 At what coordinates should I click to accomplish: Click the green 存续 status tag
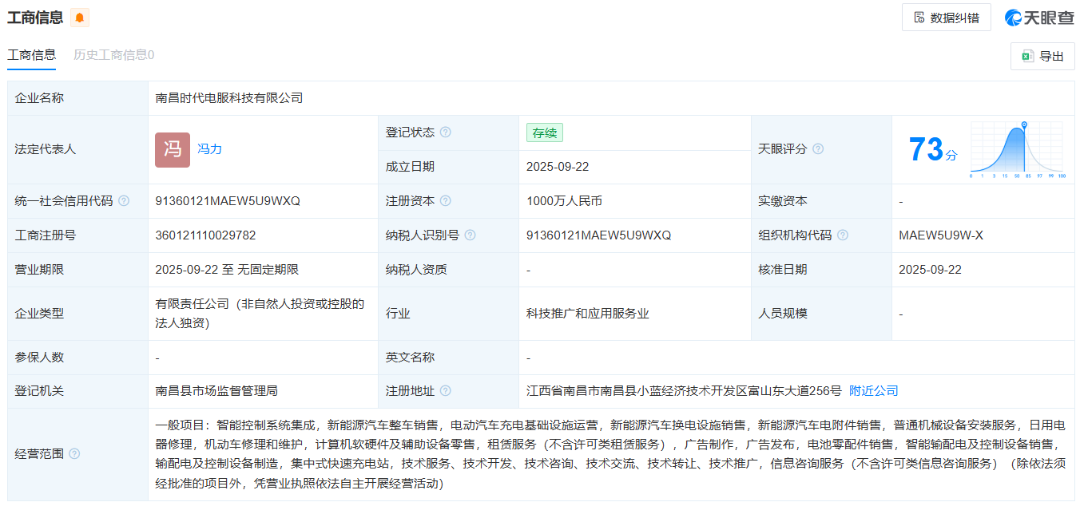[545, 132]
